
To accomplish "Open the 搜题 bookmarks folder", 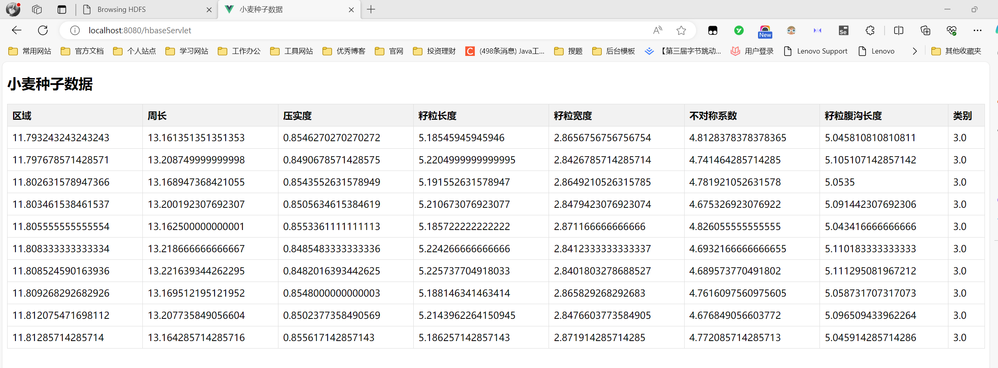I will pos(568,51).
